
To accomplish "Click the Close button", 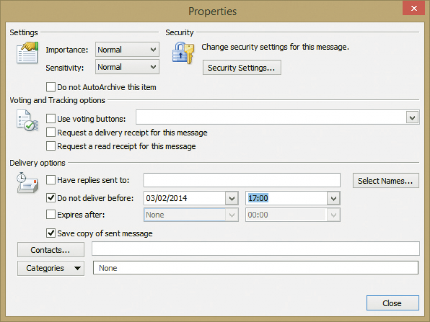I will (x=393, y=303).
